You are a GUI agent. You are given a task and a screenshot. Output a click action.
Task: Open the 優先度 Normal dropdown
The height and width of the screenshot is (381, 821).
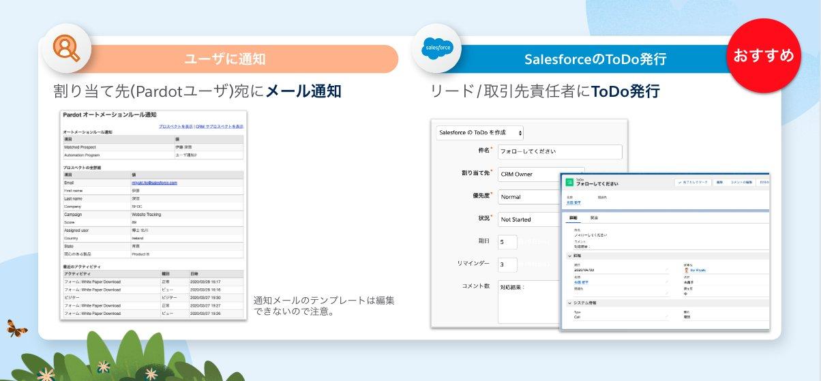[528, 197]
